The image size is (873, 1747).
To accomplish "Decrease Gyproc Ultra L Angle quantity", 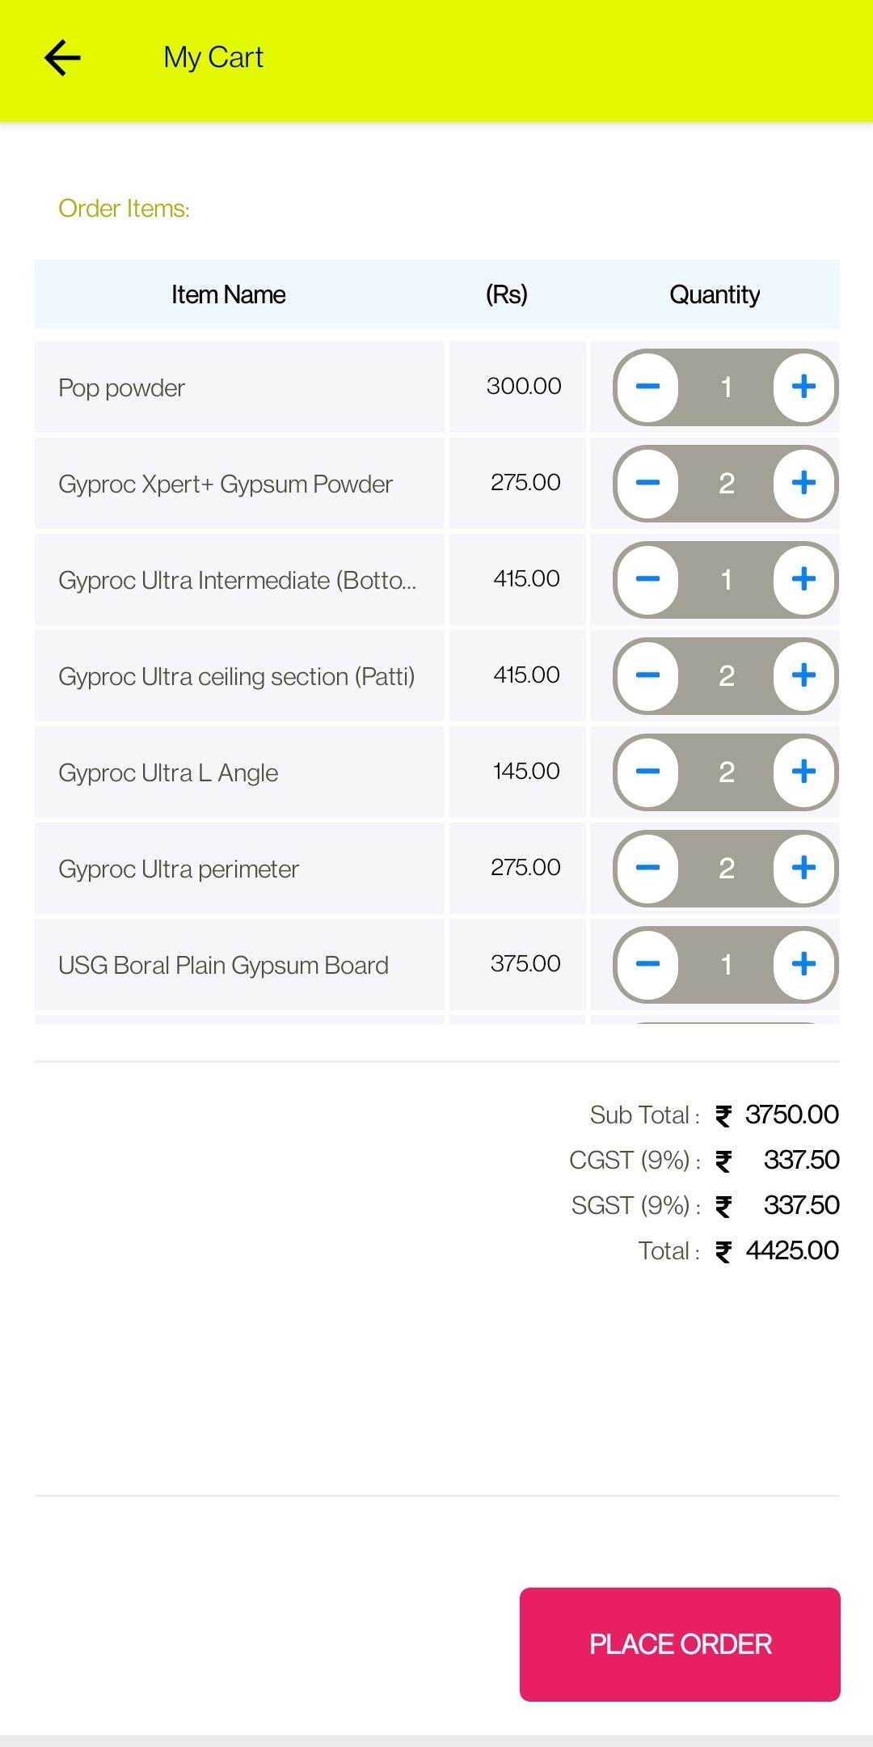I will (647, 772).
